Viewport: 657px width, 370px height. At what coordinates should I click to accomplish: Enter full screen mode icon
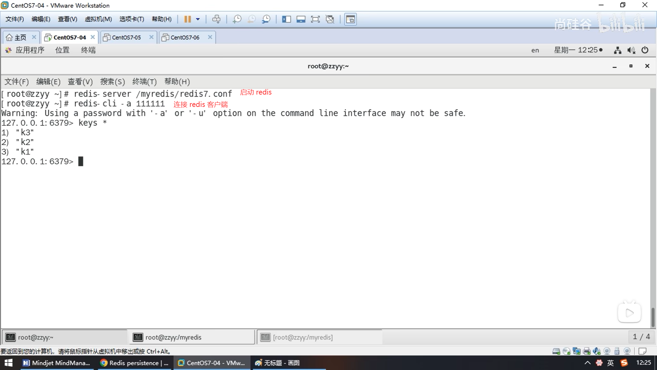[315, 19]
